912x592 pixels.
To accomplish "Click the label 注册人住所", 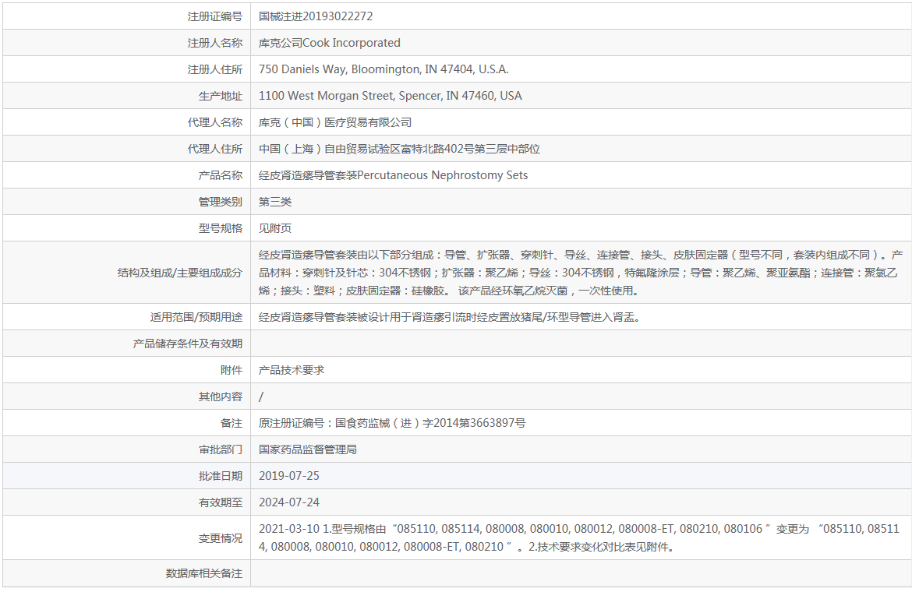I will tap(214, 69).
